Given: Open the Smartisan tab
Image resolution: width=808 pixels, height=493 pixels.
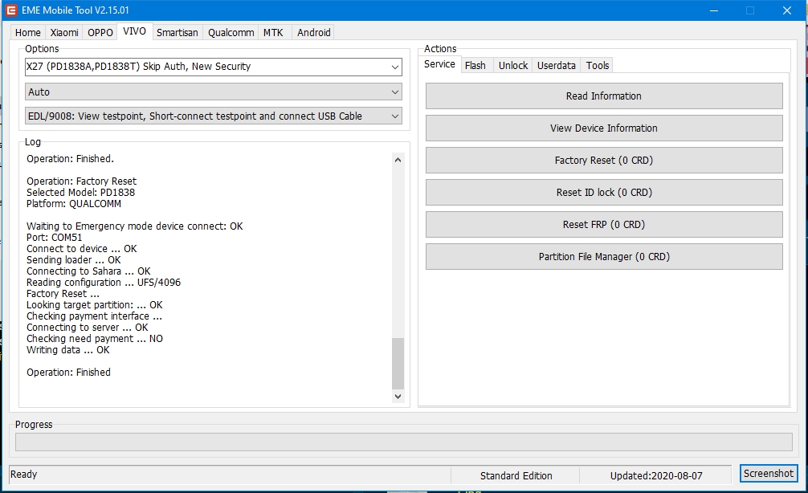Looking at the screenshot, I should click(x=178, y=32).
